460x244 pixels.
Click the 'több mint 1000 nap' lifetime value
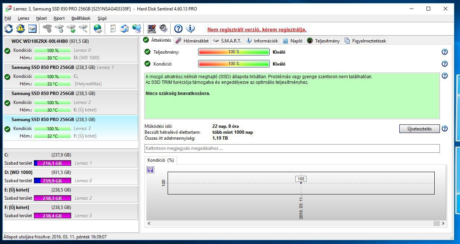pos(232,132)
